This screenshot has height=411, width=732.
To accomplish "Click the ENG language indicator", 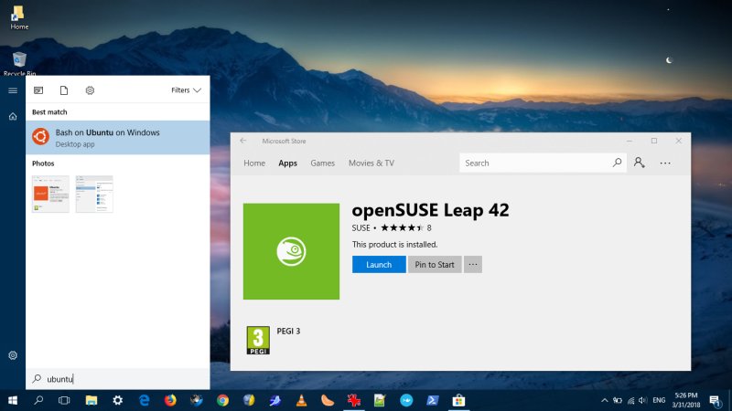I will (659, 400).
